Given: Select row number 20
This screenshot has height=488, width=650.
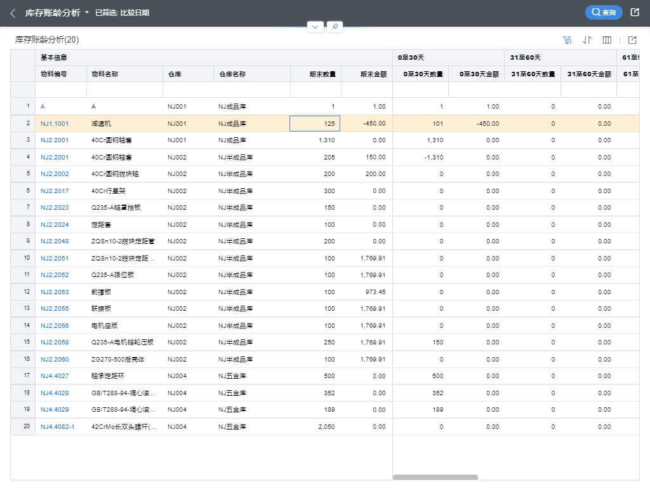Looking at the screenshot, I should 23,426.
